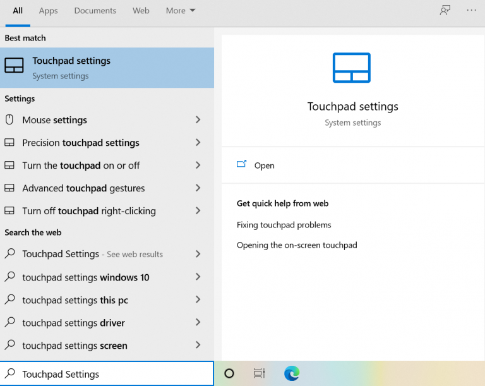This screenshot has height=386, width=485.
Task: Click the large blue touchpad icon in preview
Action: (351, 68)
